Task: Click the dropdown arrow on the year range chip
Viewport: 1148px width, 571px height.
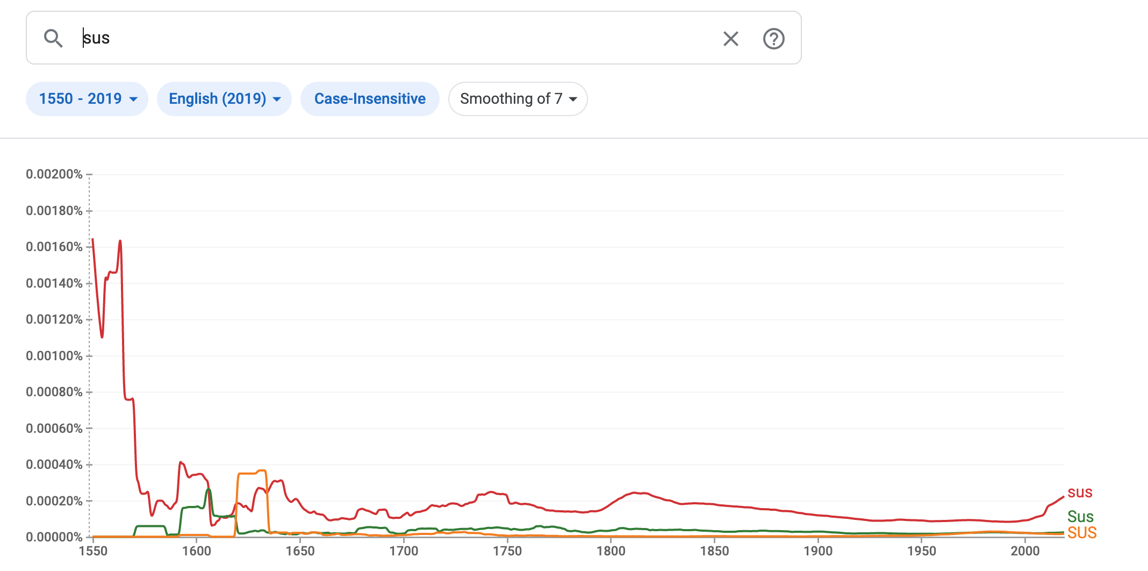Action: click(134, 99)
